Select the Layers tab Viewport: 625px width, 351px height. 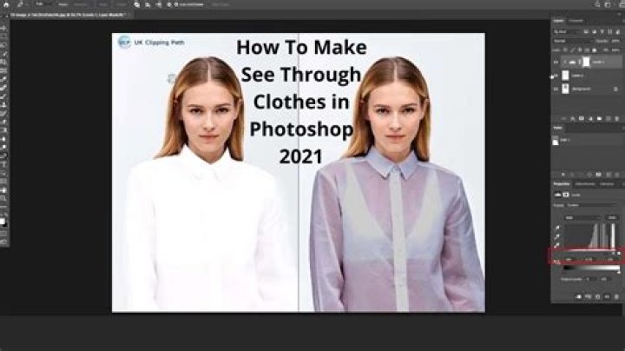[x=559, y=21]
